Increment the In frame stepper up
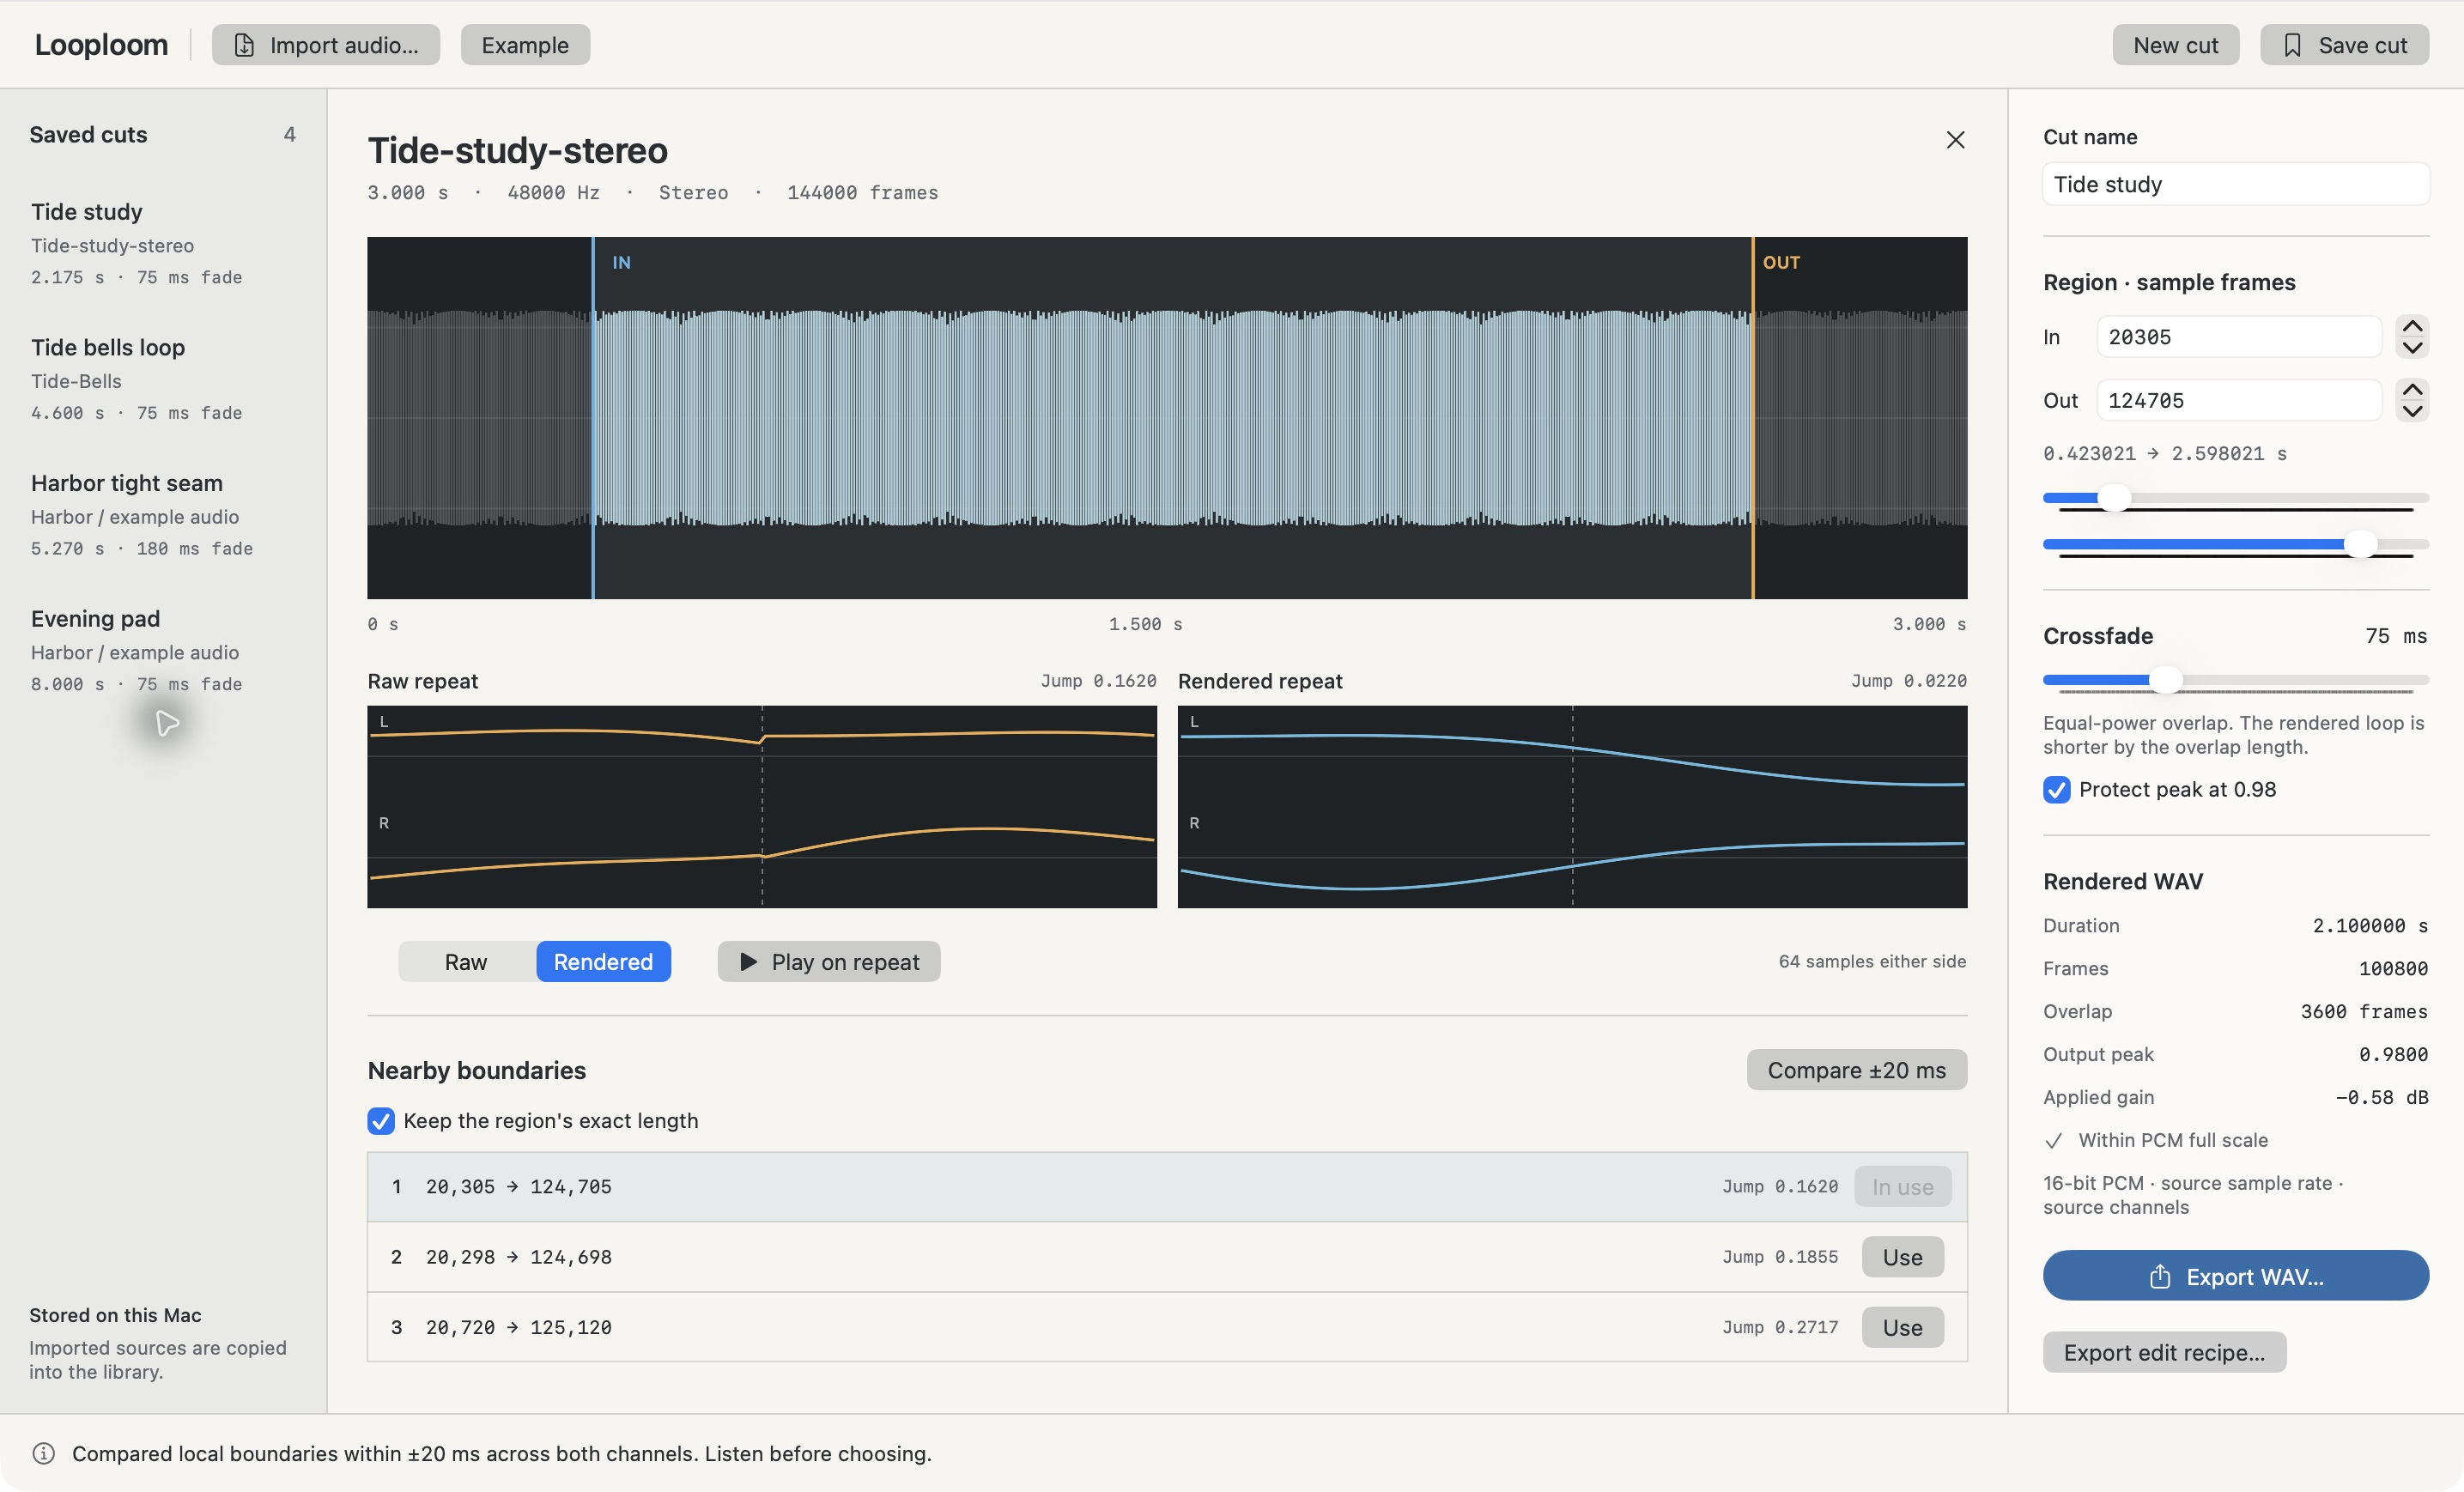Screen dimensions: 2464x1492 pos(2412,326)
